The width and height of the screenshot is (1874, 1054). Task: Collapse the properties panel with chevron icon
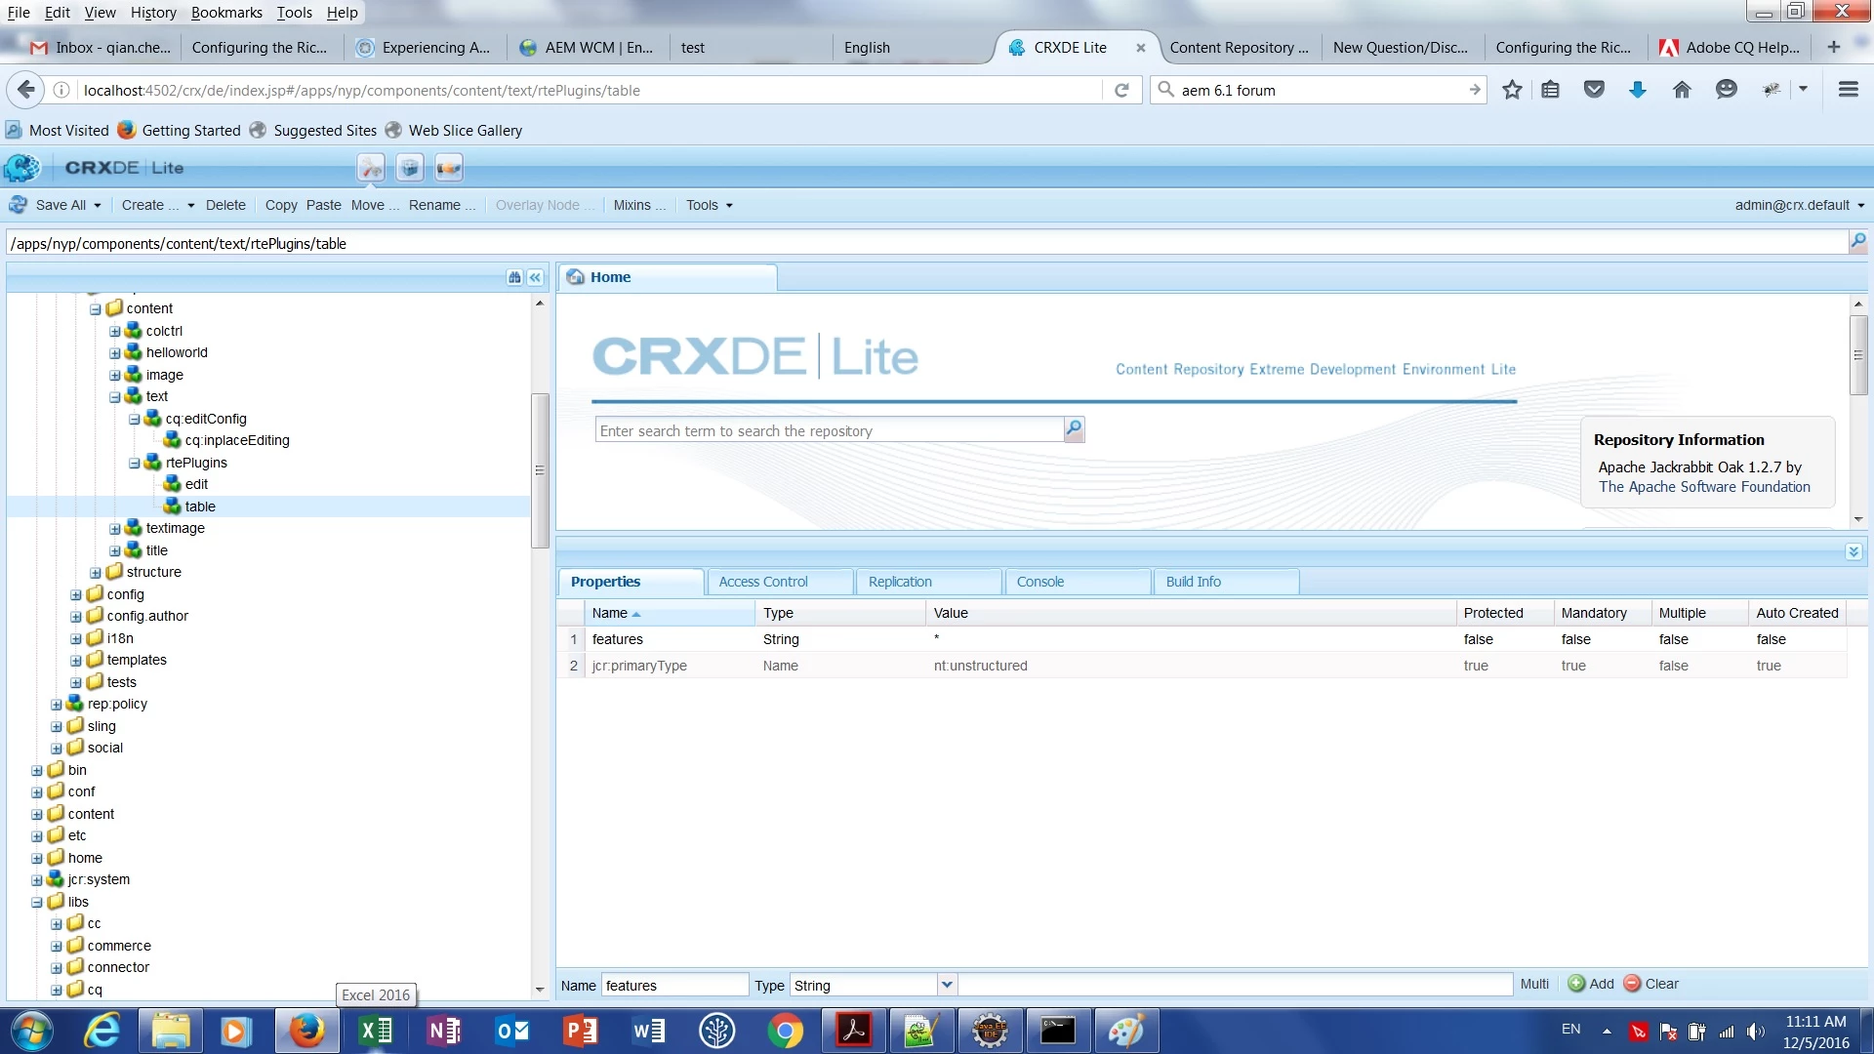click(1853, 552)
